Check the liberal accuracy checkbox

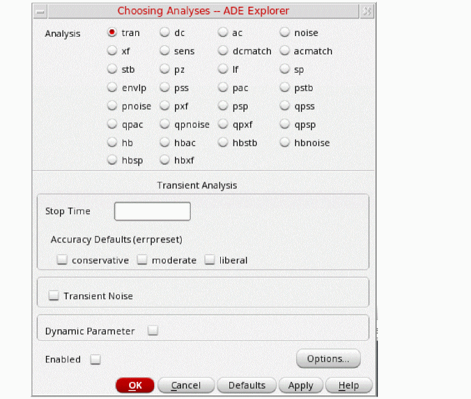210,259
